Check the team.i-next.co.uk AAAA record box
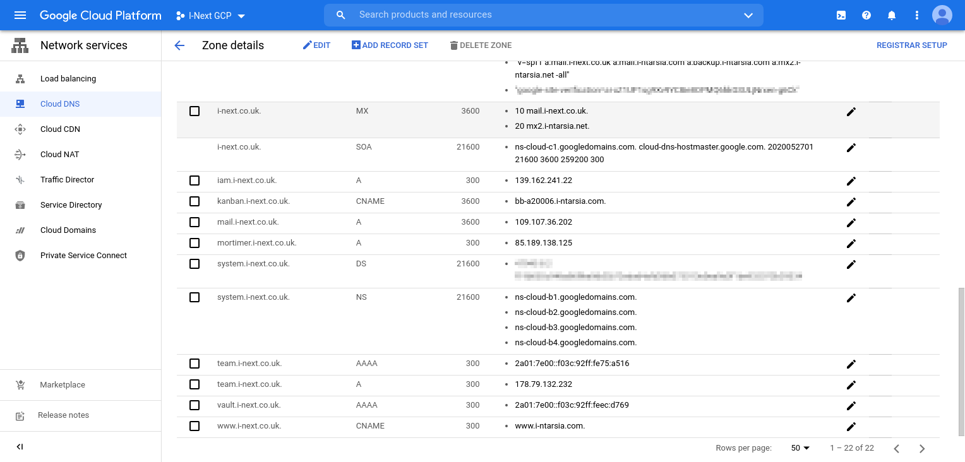The height and width of the screenshot is (462, 965). pos(195,364)
